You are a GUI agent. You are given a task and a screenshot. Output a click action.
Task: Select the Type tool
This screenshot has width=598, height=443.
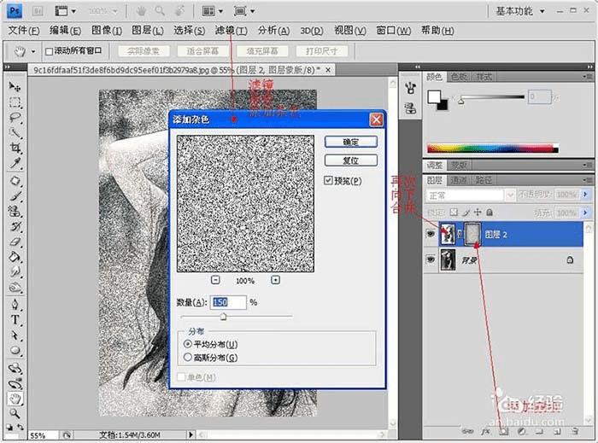(15, 320)
